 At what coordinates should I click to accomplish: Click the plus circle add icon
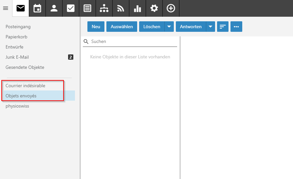pos(171,9)
